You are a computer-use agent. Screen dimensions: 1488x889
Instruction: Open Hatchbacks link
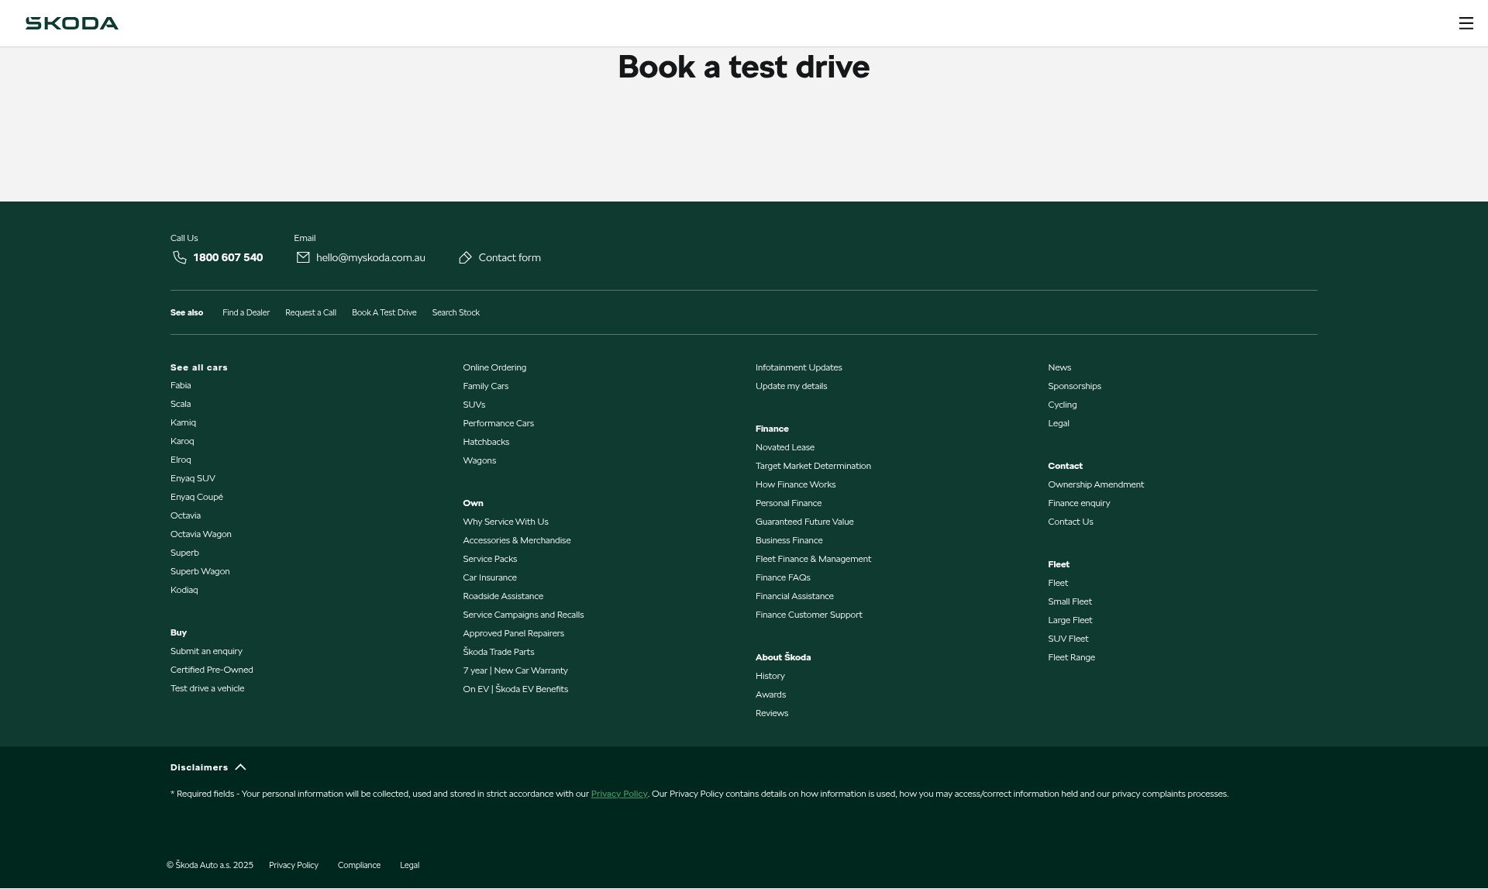pos(486,443)
